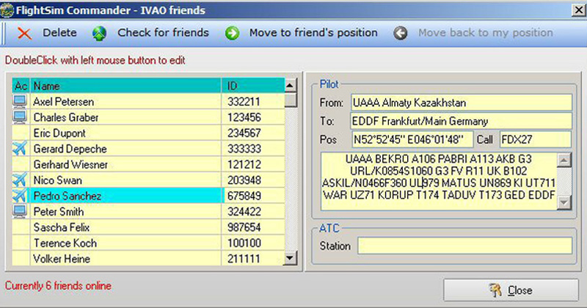Click ID cell 324422
This screenshot has height=308, width=587.
point(253,211)
